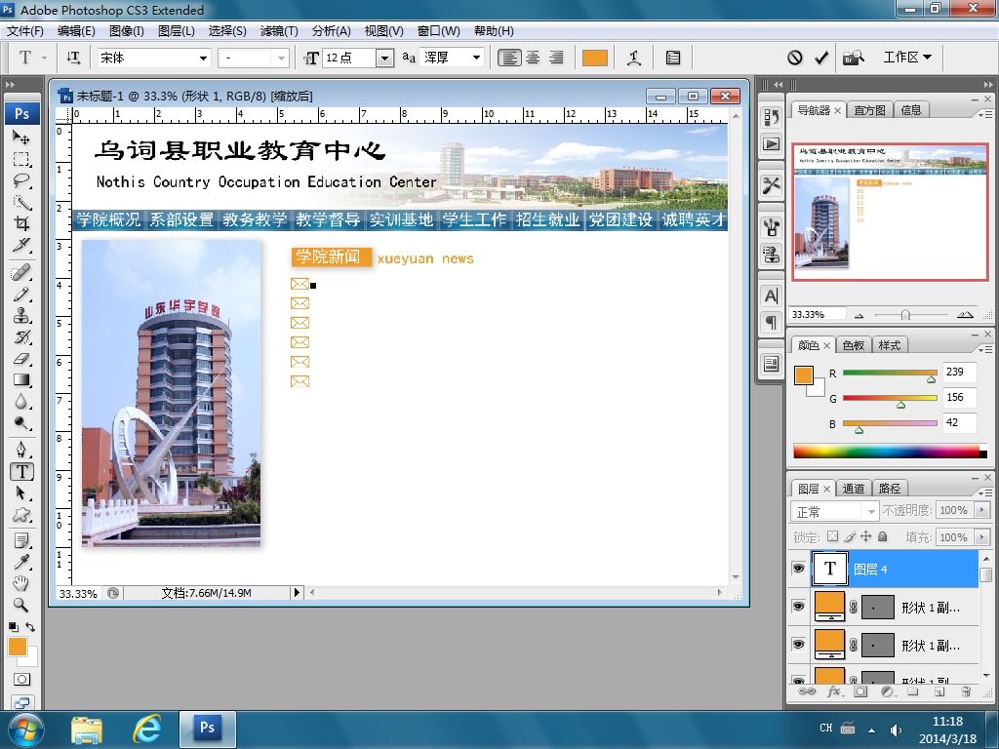
Task: Pick the Eraser tool
Action: (x=21, y=359)
